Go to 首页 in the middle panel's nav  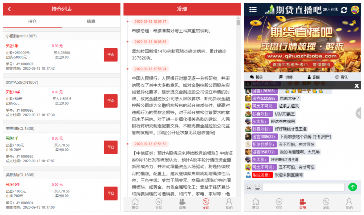pyautogui.click(x=135, y=204)
